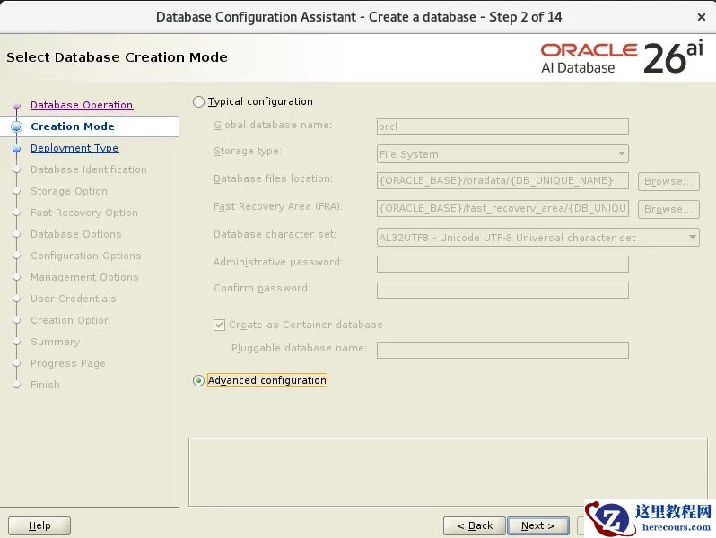Click Database Options step label
Image resolution: width=716 pixels, height=538 pixels.
(75, 234)
